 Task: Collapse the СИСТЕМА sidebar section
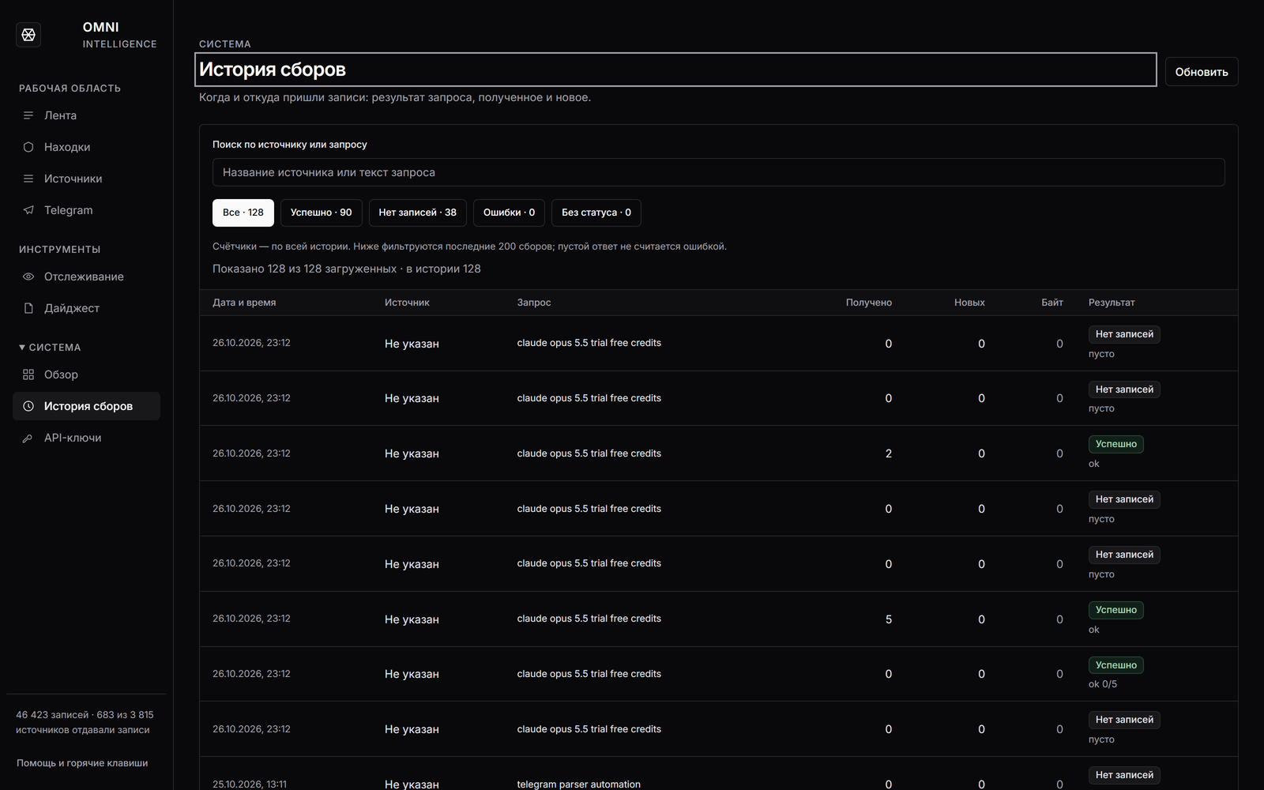pos(50,348)
